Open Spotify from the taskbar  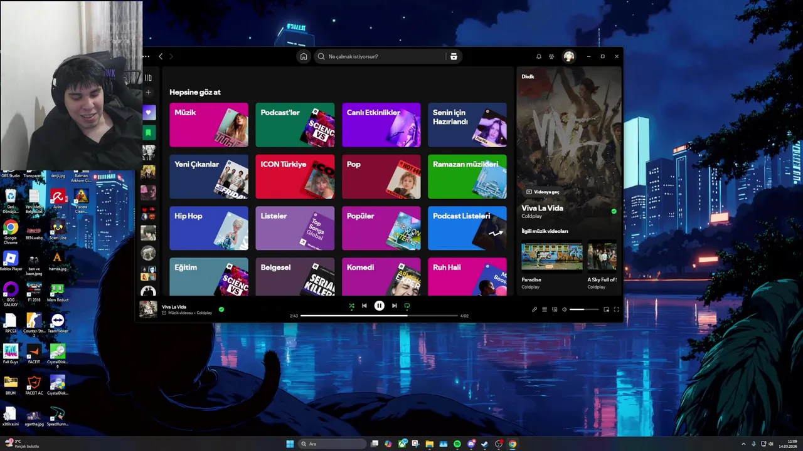click(x=457, y=444)
